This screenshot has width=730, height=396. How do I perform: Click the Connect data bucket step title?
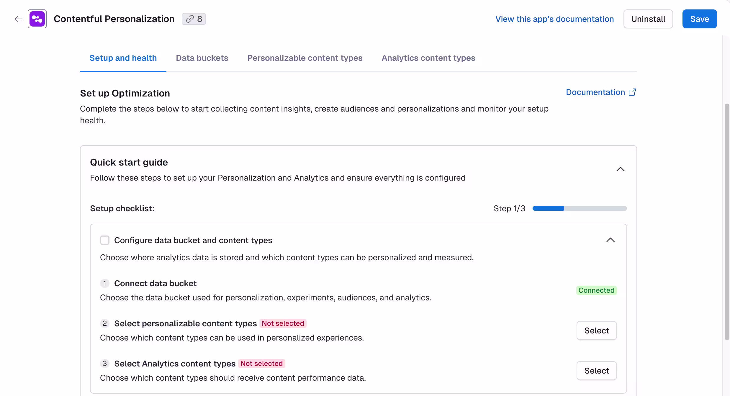tap(155, 283)
